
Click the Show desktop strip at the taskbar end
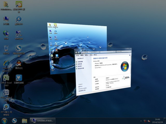click(165, 121)
